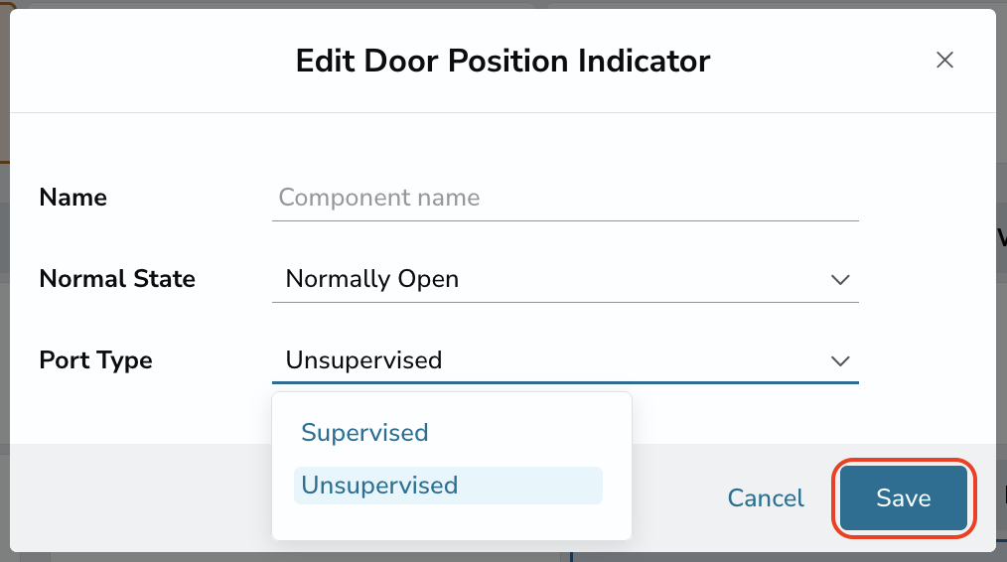Viewport: 1007px width, 562px height.
Task: Click the gray footer area left of Cancel
Action: pos(141,497)
